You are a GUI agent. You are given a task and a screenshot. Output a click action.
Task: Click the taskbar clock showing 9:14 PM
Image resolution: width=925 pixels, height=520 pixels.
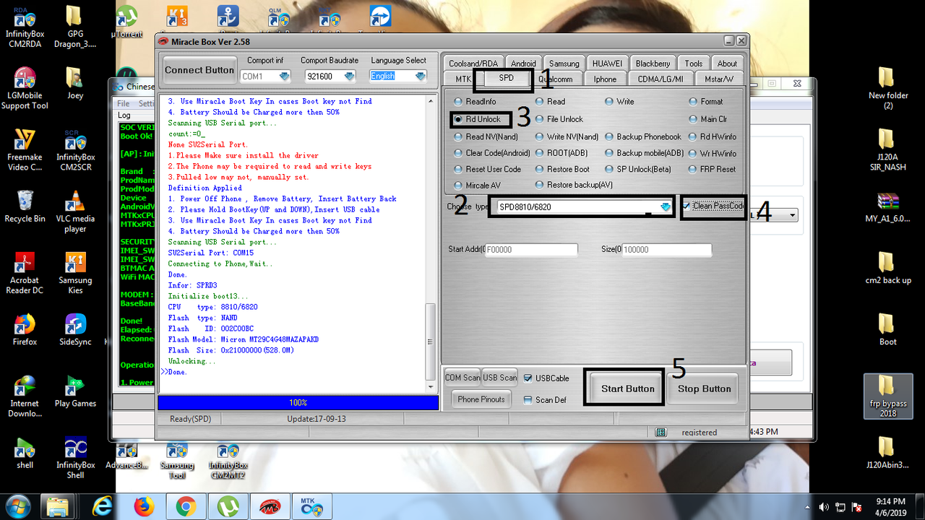(x=890, y=507)
